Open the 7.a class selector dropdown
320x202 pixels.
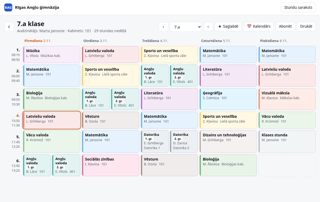click(x=186, y=27)
